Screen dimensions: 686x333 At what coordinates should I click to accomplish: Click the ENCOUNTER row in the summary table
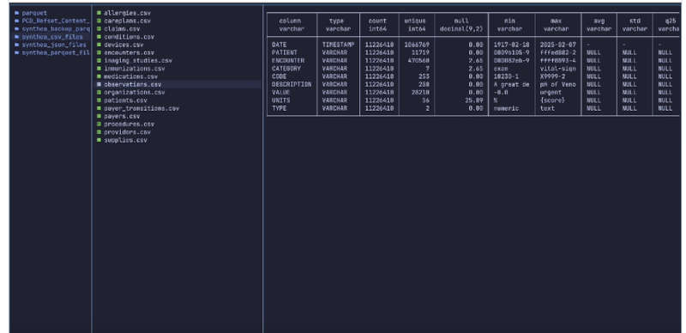tap(472, 60)
